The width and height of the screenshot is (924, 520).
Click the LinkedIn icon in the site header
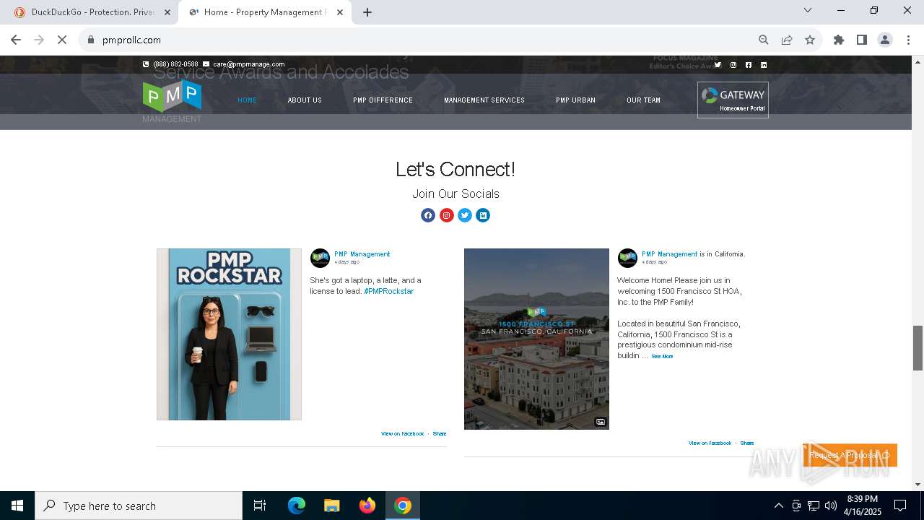(x=764, y=65)
